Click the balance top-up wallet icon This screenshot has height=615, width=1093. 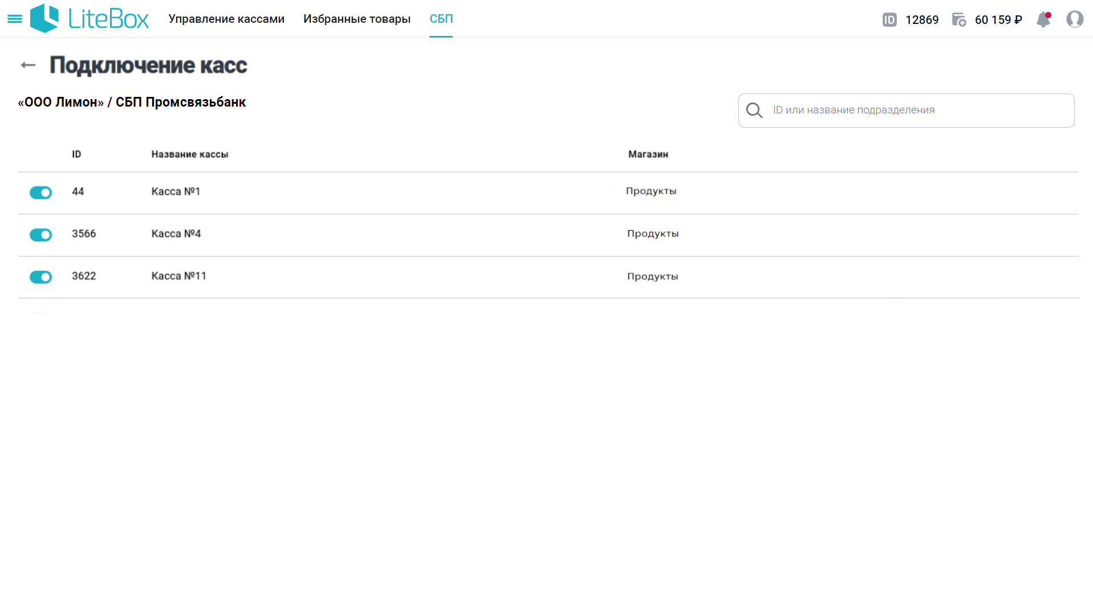(959, 20)
